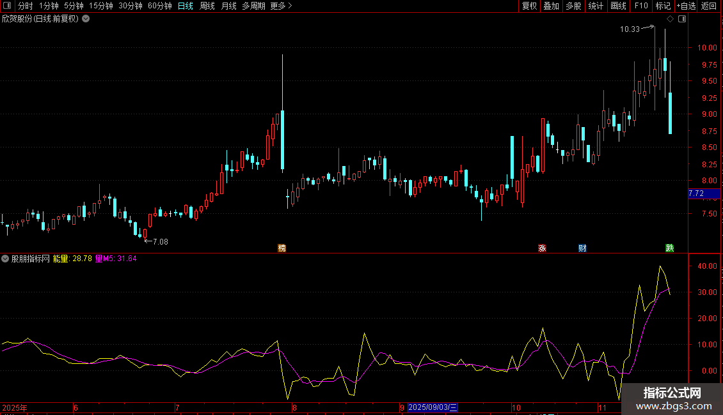Open dropdown beside 欣贺股份 chart title
This screenshot has height=415, width=723.
click(86, 19)
